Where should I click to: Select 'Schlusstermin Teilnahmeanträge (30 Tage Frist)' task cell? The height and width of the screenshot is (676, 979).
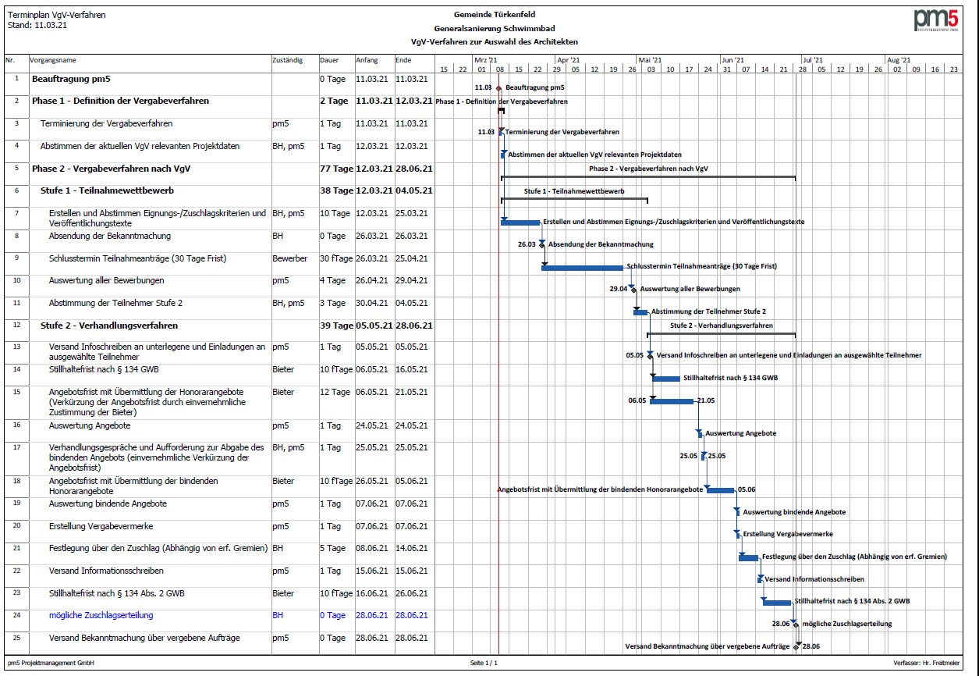139,258
